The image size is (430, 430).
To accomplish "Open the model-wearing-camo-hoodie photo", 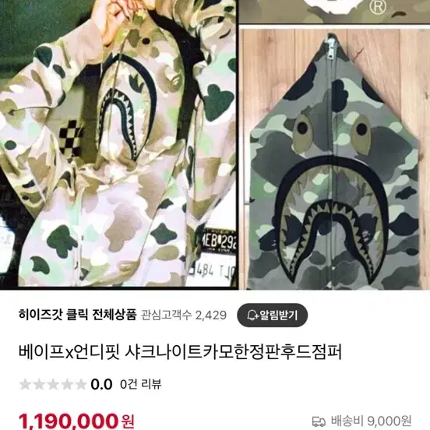I will click(x=118, y=143).
